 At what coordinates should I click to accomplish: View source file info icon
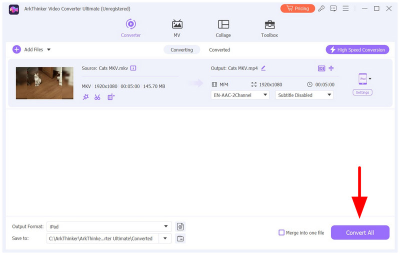click(x=133, y=68)
